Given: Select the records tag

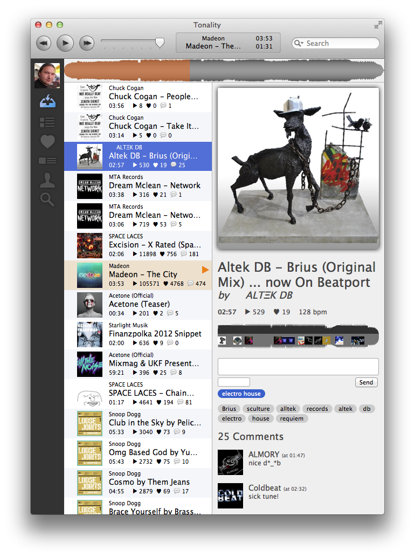Looking at the screenshot, I should pos(317,409).
